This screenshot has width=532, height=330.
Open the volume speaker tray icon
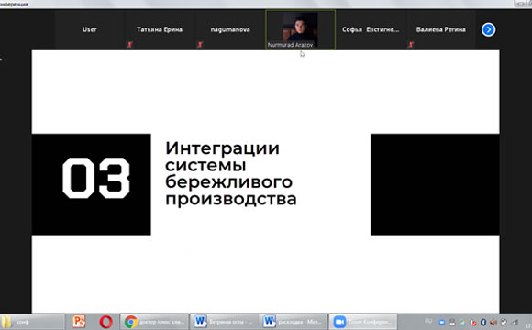pos(493,322)
